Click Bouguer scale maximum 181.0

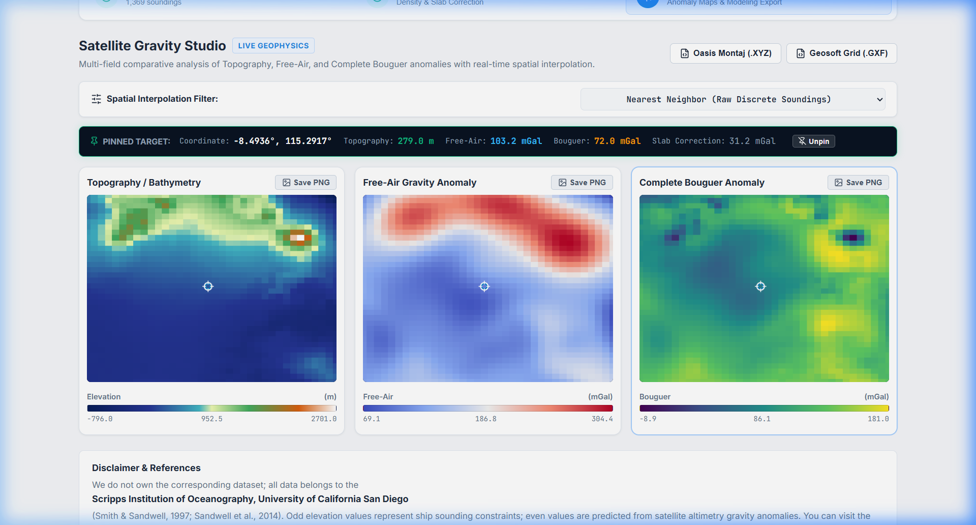pyautogui.click(x=878, y=419)
